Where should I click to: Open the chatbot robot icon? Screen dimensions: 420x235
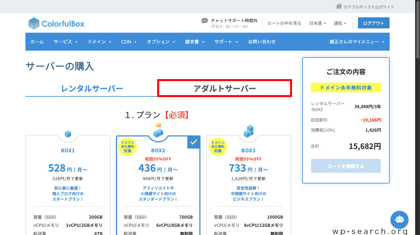[x=399, y=219]
